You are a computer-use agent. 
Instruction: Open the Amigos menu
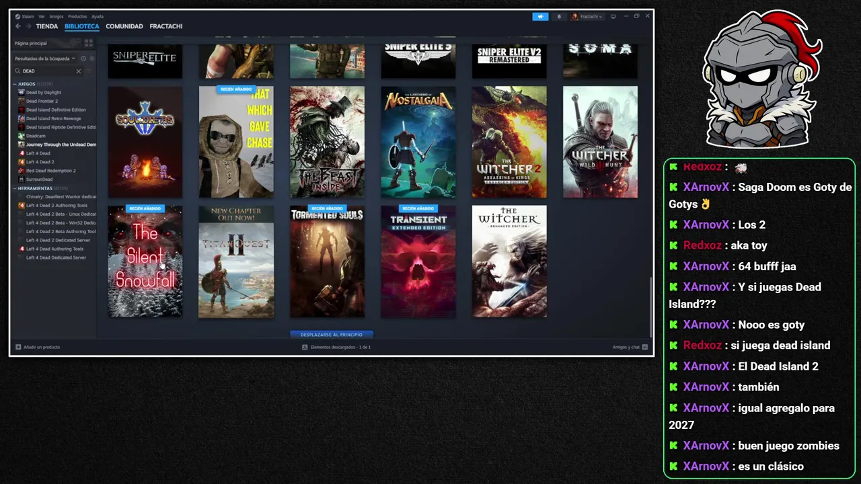56,16
